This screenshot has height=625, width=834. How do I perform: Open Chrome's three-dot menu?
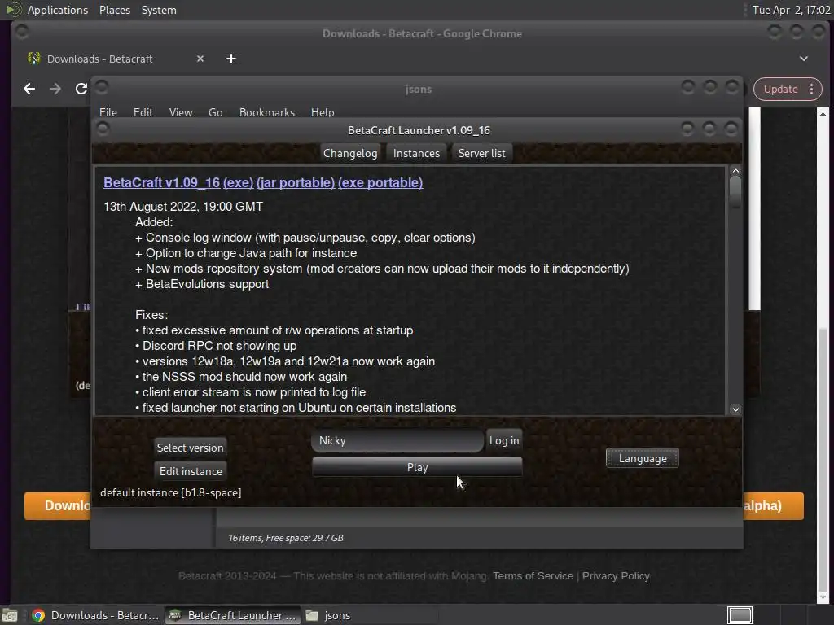[811, 89]
